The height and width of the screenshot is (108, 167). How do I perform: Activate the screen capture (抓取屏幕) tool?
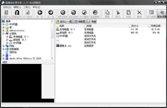tap(162, 14)
